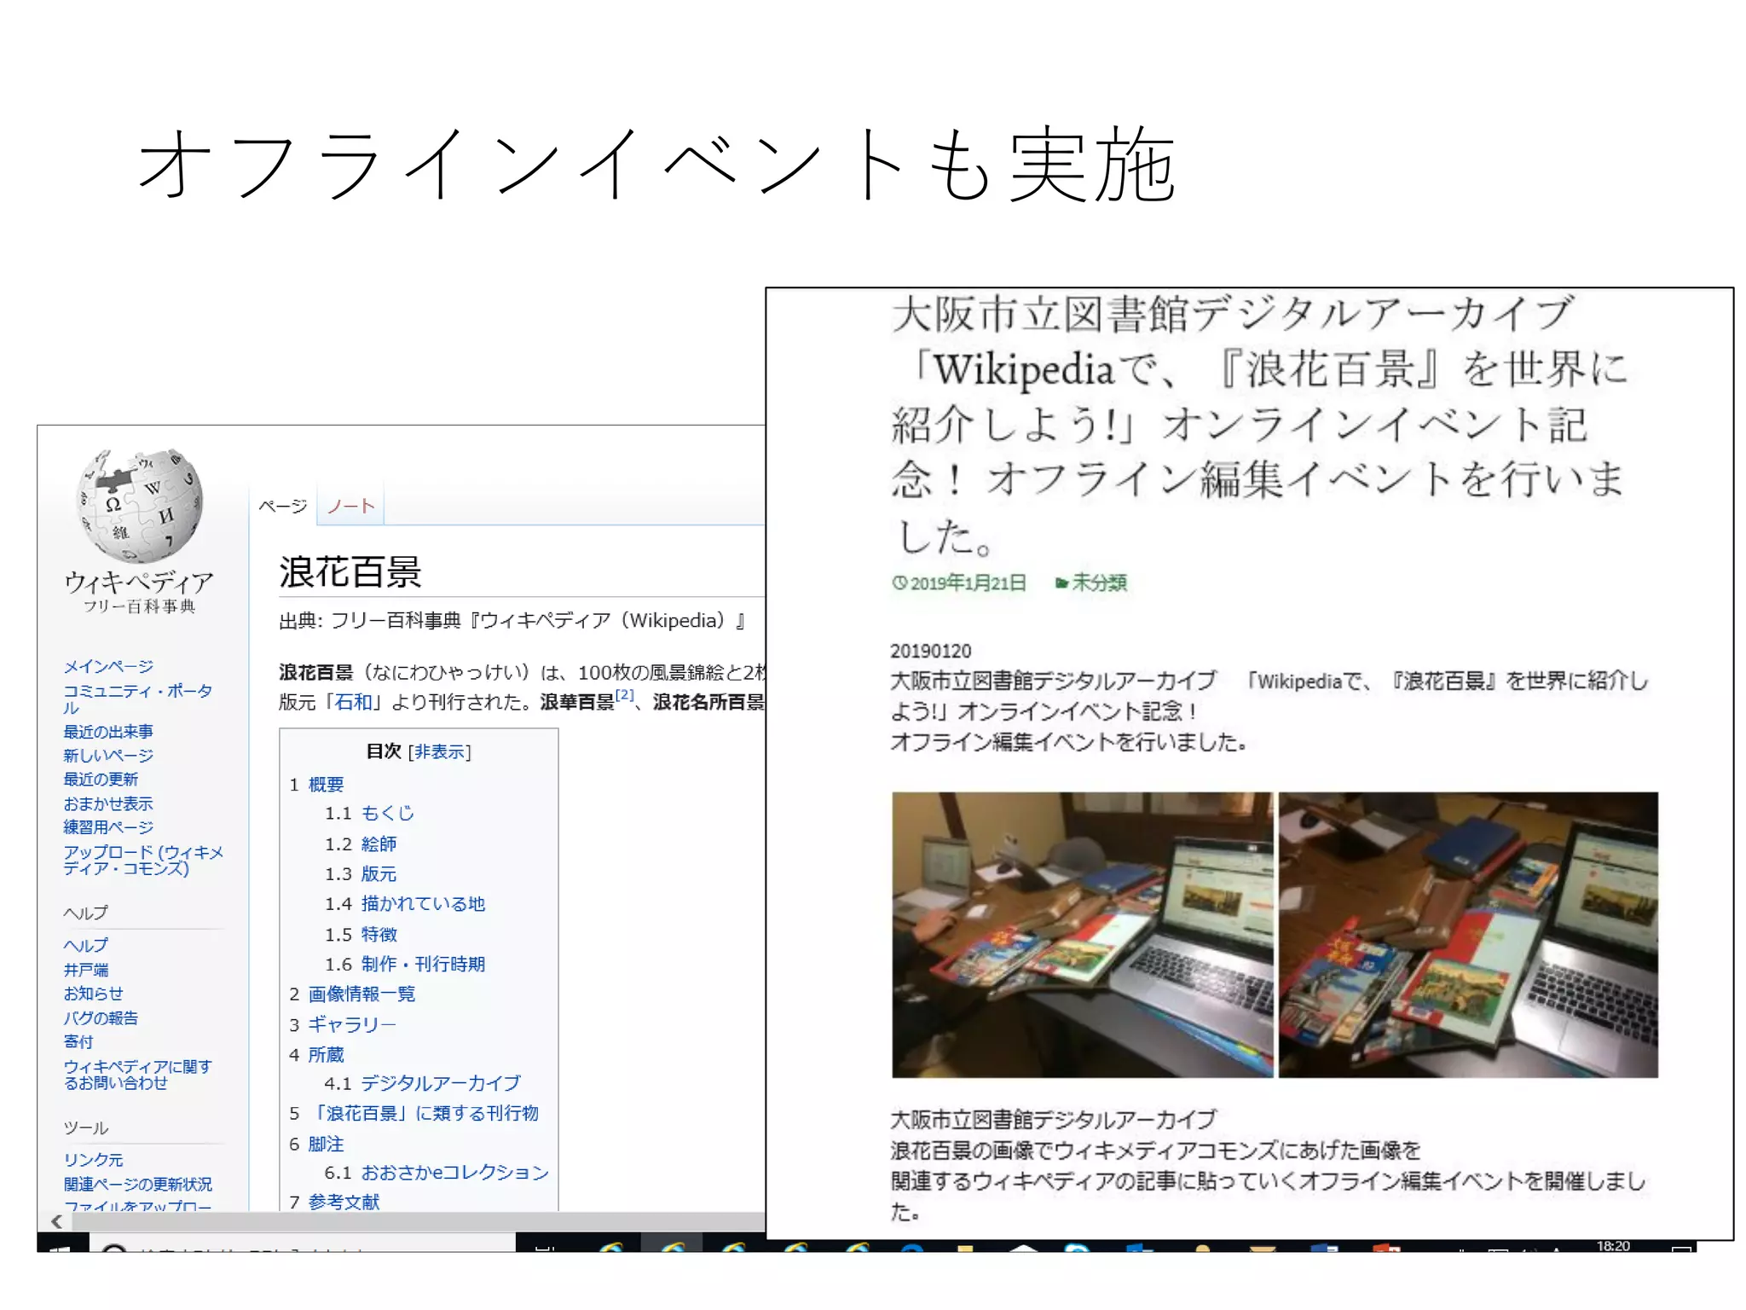This screenshot has width=1746, height=1310.
Task: Open 最近の更新 sidebar link
Action: tap(101, 779)
